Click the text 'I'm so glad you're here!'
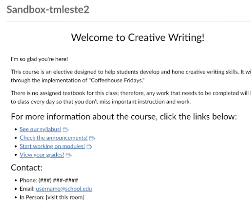The height and width of the screenshot is (209, 251). [40, 59]
